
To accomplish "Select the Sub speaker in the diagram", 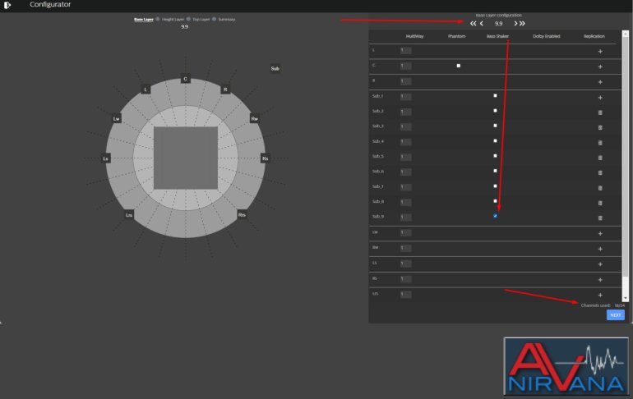I will point(275,68).
